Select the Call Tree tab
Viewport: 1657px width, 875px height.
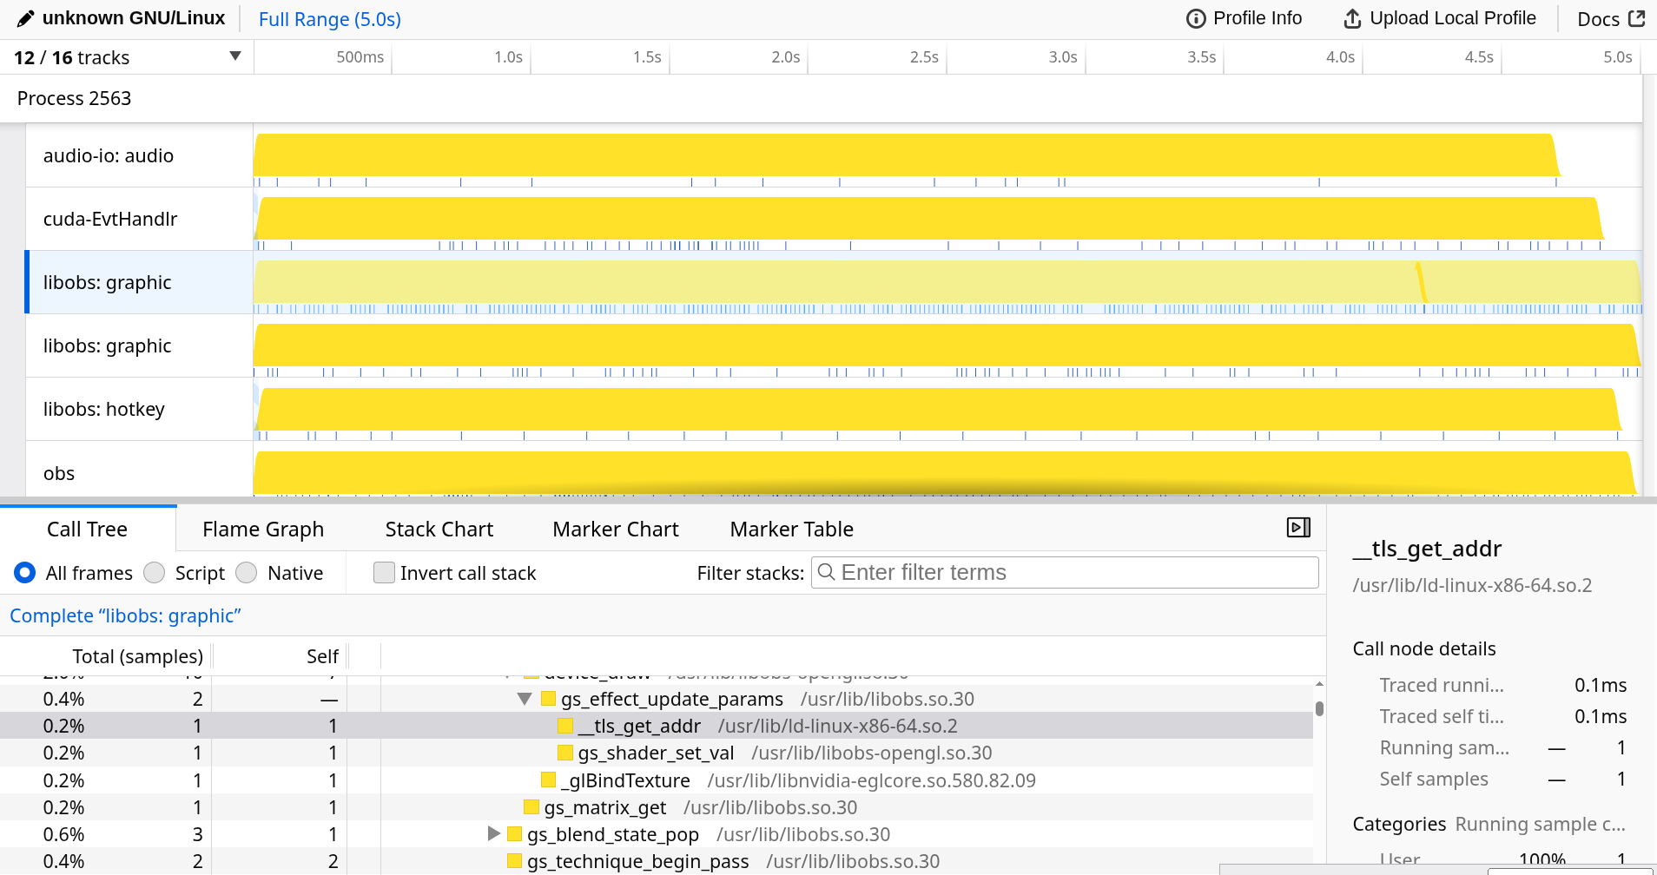[88, 529]
